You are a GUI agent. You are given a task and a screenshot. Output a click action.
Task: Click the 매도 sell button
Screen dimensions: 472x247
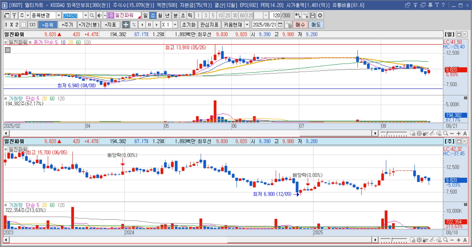click(316, 25)
